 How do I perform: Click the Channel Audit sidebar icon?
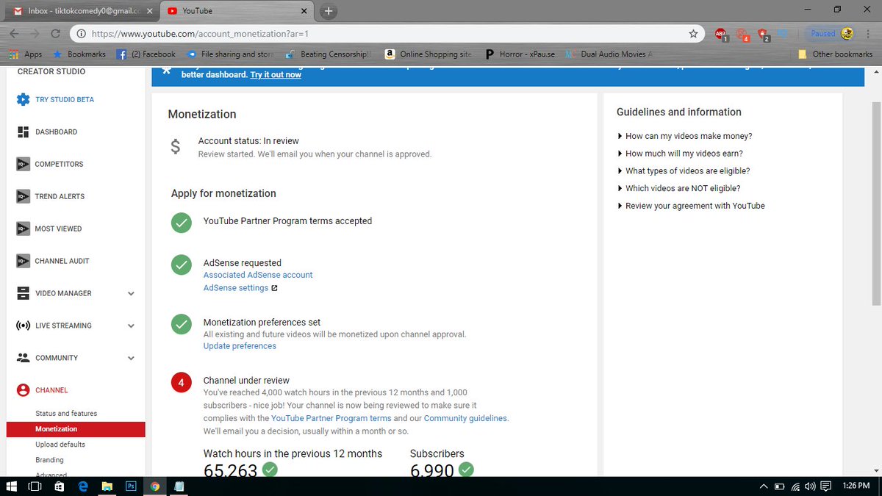click(23, 261)
